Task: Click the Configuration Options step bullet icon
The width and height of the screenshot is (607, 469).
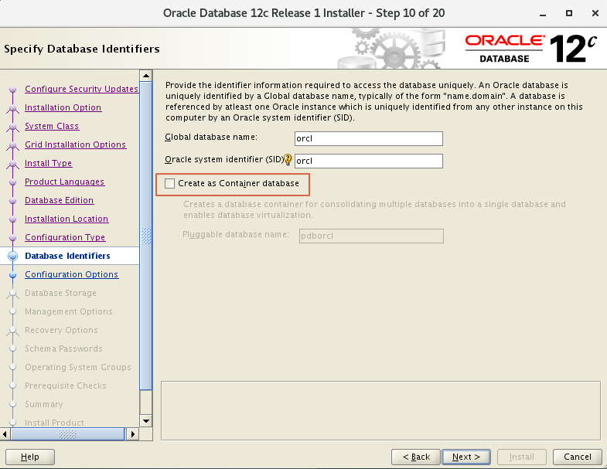Action: (x=12, y=275)
